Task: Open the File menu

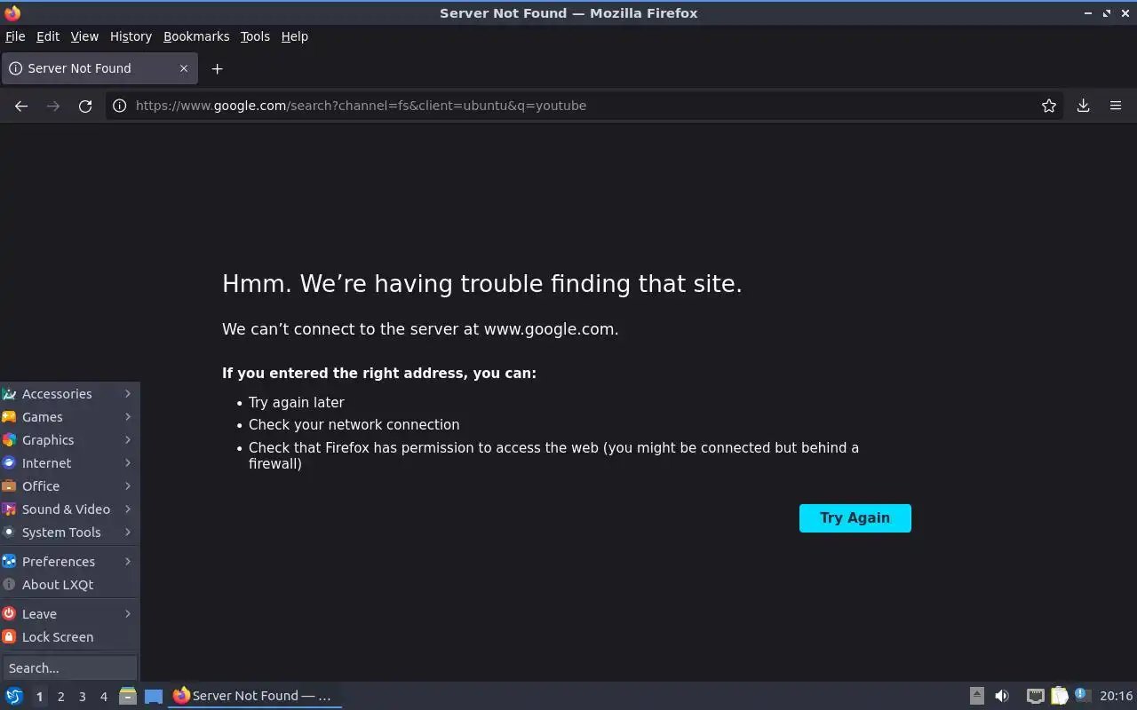Action: (15, 36)
